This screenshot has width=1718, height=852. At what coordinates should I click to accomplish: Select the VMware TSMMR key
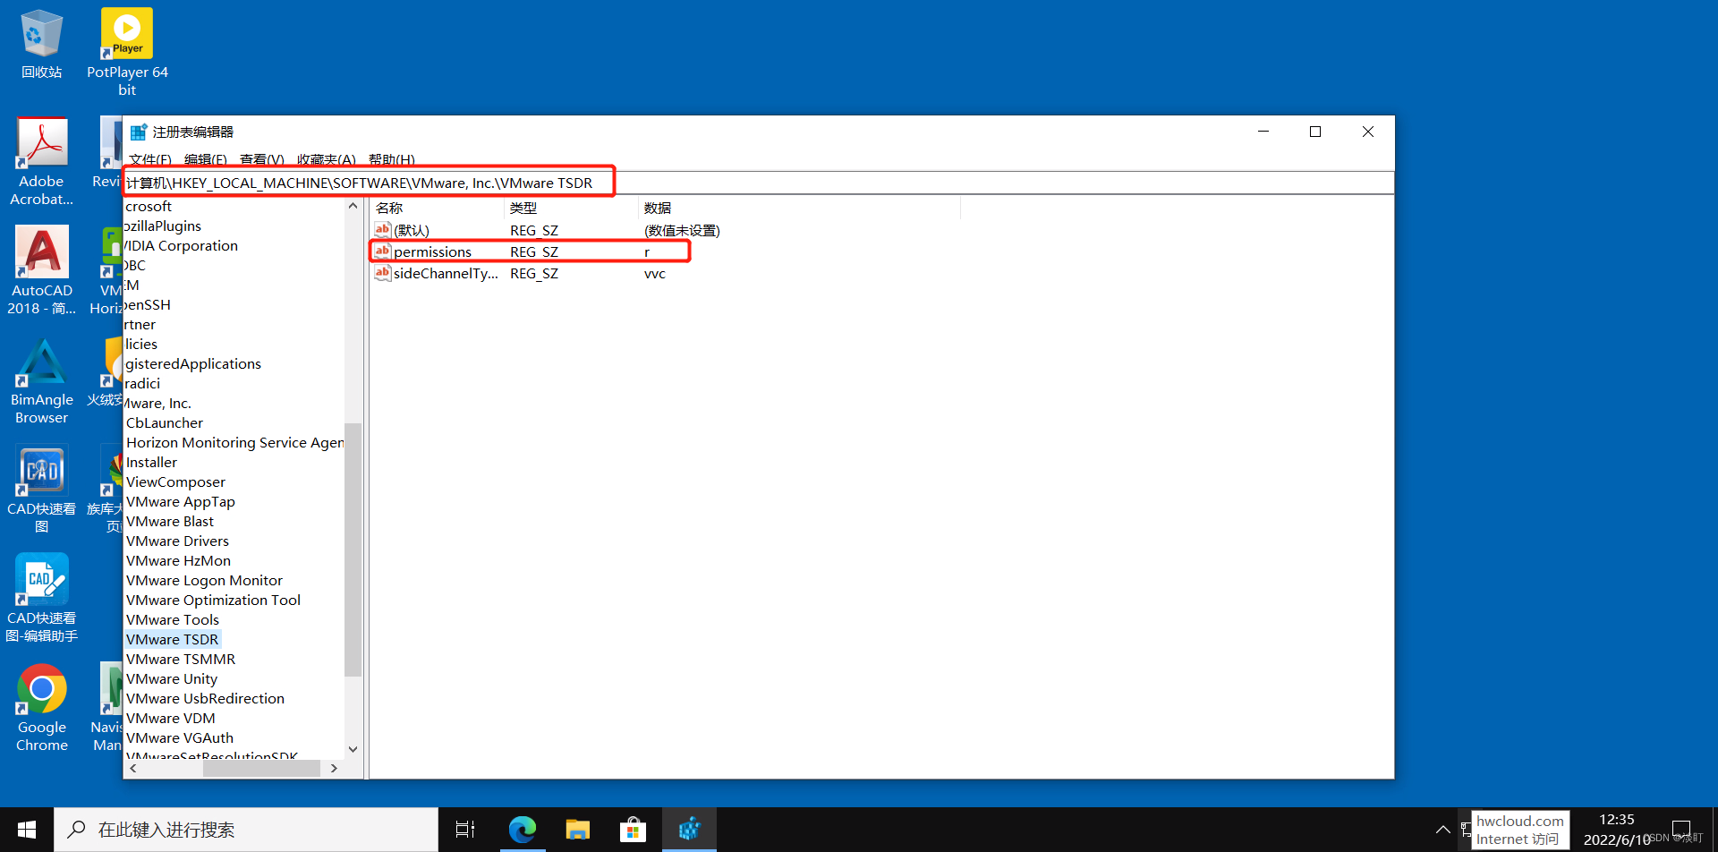pos(181,659)
